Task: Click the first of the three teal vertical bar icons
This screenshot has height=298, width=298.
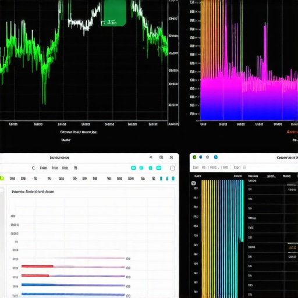Action: (161, 179)
